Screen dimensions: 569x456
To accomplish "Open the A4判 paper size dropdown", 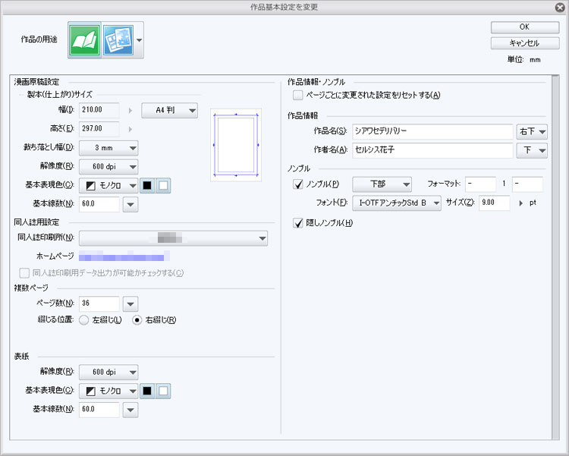I will [169, 110].
